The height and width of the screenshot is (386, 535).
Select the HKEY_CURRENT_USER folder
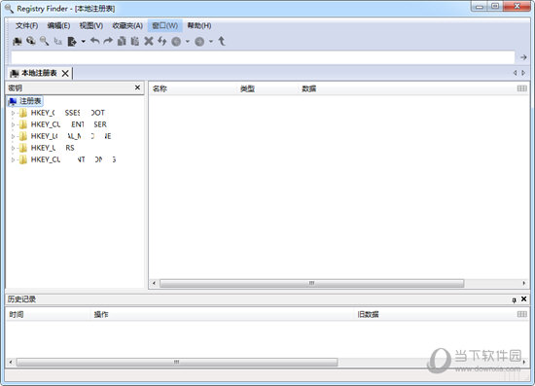pos(63,124)
